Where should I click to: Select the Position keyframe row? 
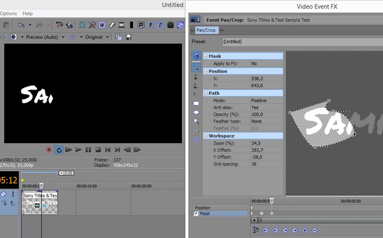pos(220,207)
